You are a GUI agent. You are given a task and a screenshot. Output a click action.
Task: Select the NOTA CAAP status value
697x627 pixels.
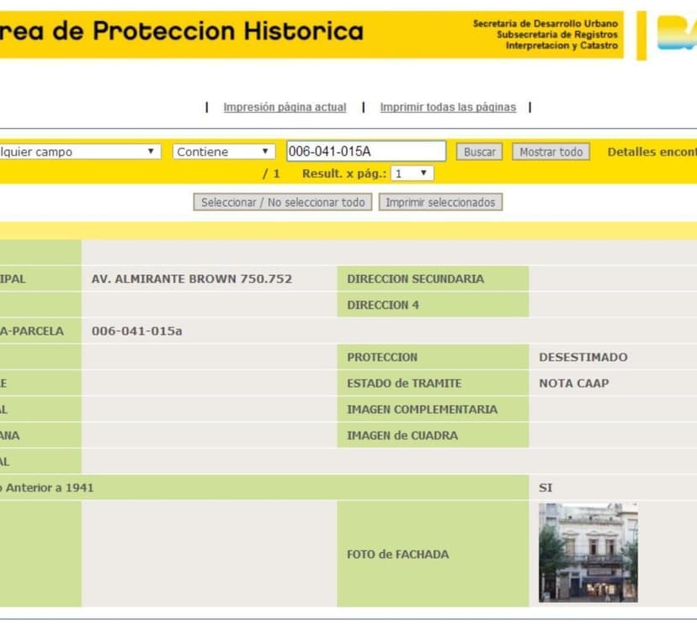(573, 383)
